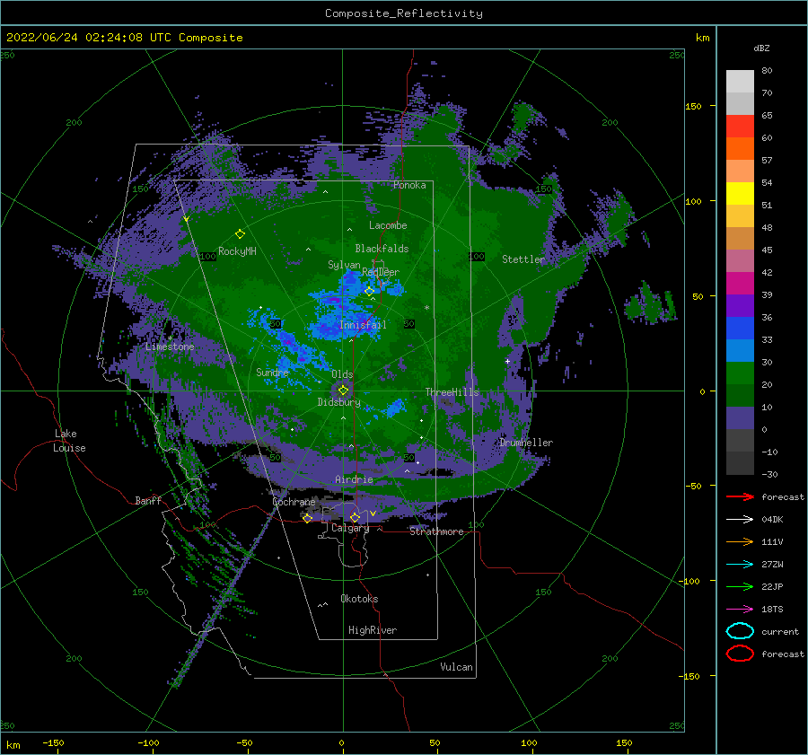Click the asterisk marker above Limestone
Viewport: 808px width, 755px height.
[x=170, y=338]
